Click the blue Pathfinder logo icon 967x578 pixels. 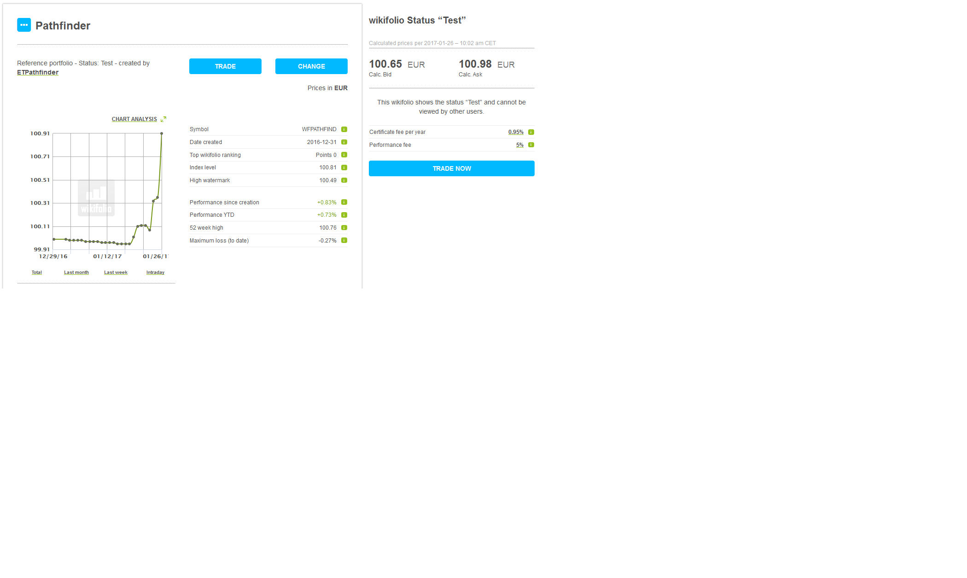point(24,25)
